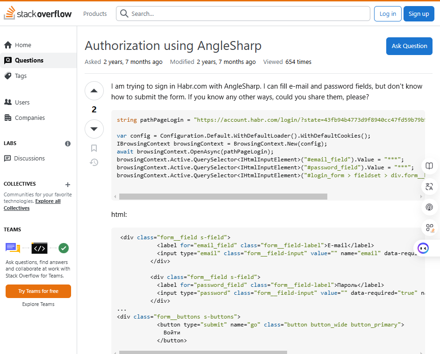Click the Teams speech-bubble illustration icon
The height and width of the screenshot is (354, 440).
click(13, 248)
